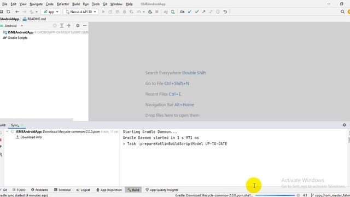
Task: Open the Help menu
Action: 129,4
